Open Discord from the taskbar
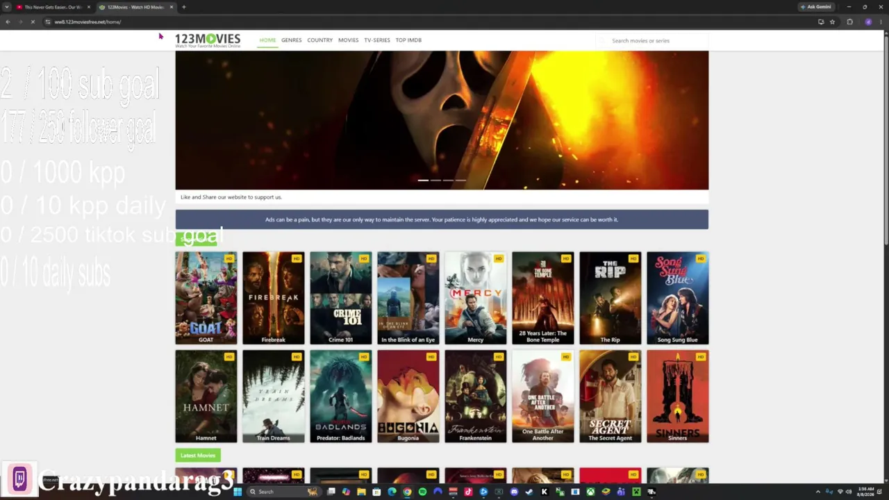 pos(514,492)
